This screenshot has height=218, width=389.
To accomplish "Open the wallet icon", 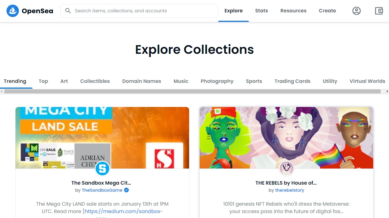I will (x=379, y=11).
